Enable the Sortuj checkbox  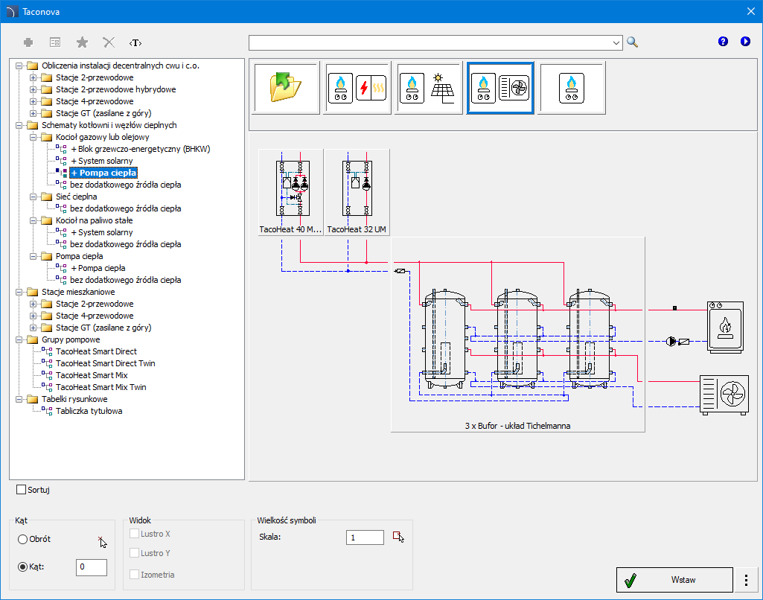(21, 490)
